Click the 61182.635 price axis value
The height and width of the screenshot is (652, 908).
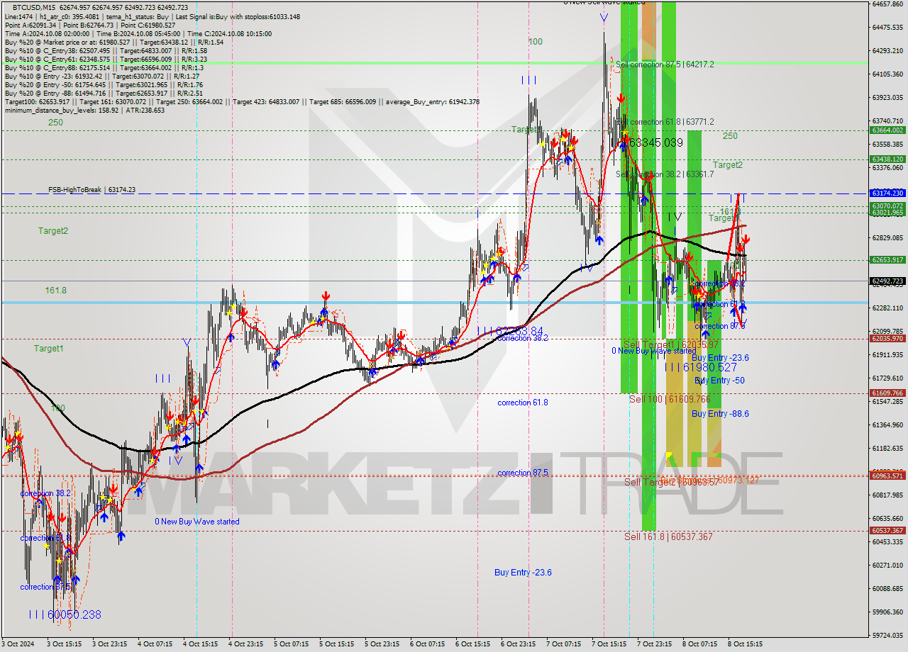tap(887, 448)
